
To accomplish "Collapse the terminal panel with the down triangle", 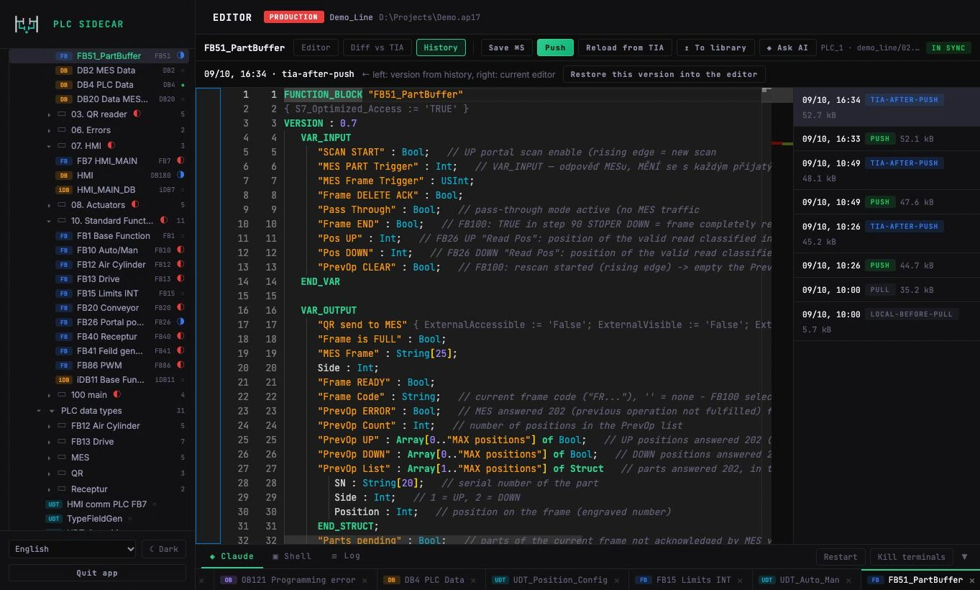I will click(964, 556).
